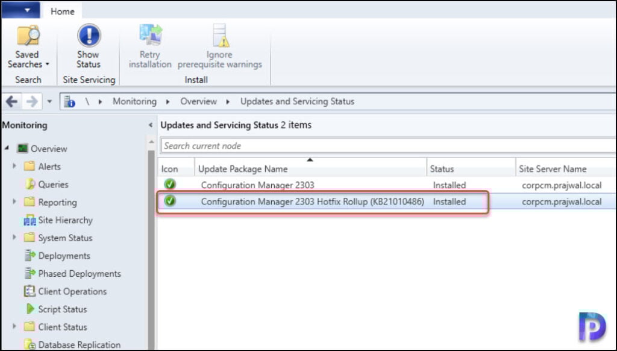This screenshot has width=617, height=351.
Task: Click Installed status of Hotfix Rollup row
Action: (x=449, y=201)
